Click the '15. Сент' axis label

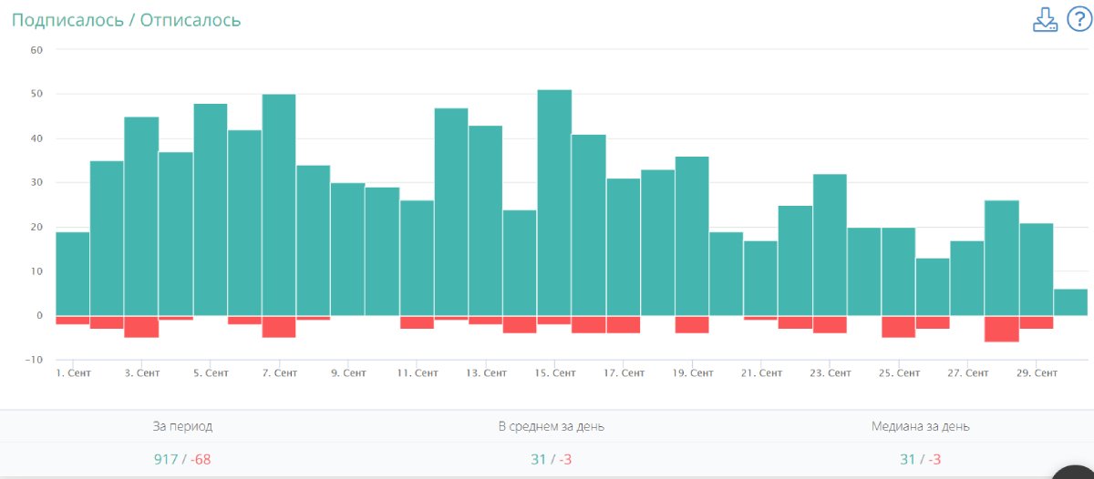[553, 372]
